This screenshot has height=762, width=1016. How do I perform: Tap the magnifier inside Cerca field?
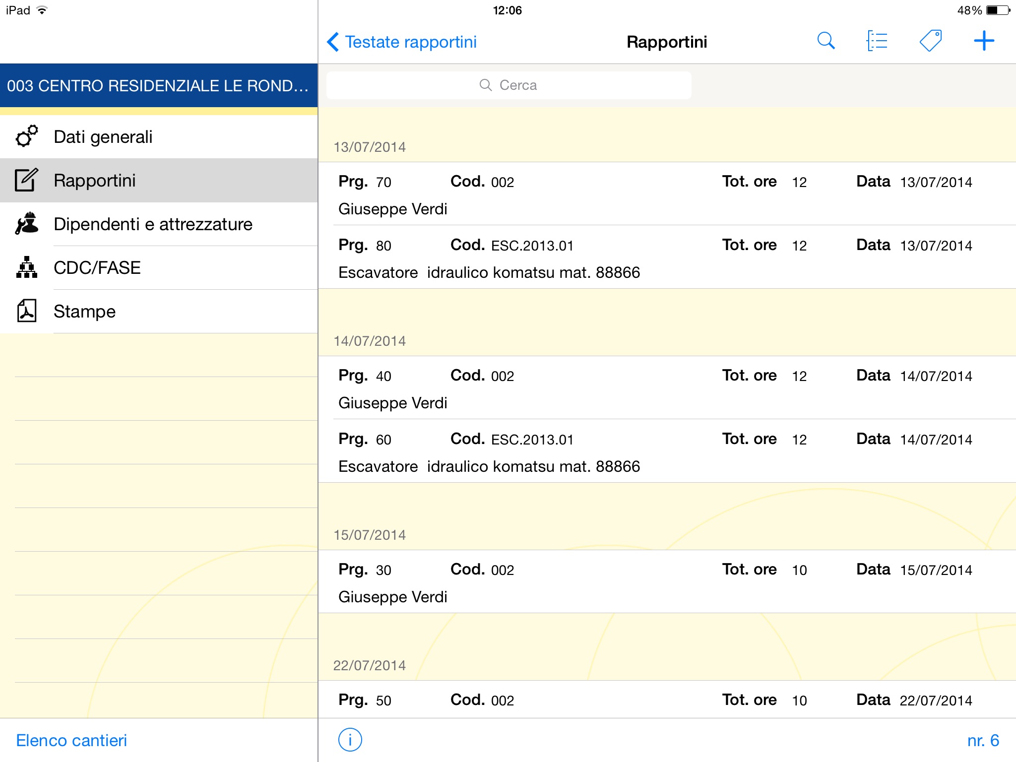486,85
